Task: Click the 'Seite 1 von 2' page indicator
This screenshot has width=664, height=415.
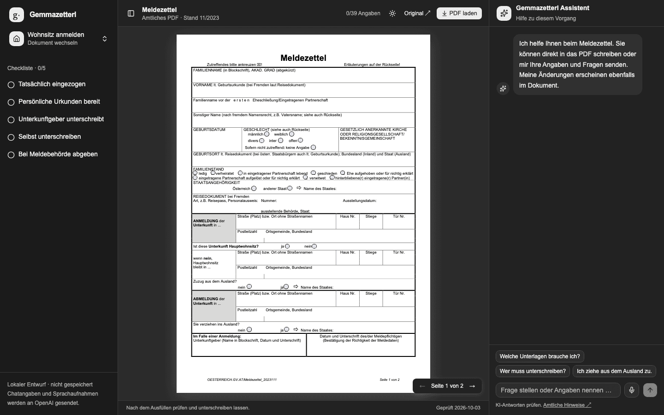Action: point(447,386)
